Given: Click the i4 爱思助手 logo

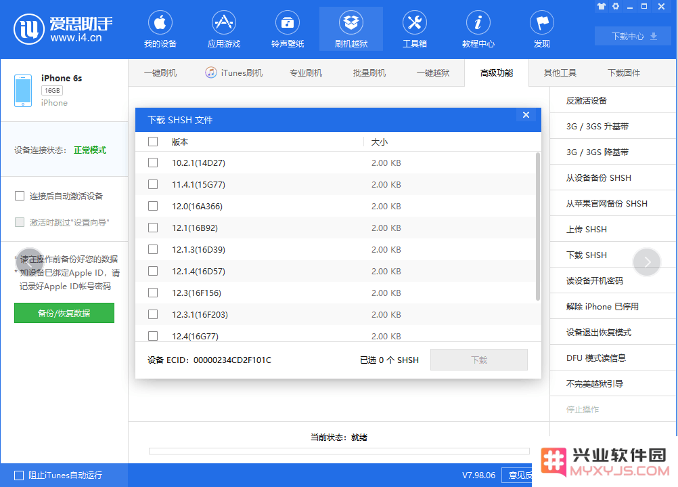Looking at the screenshot, I should 63,29.
